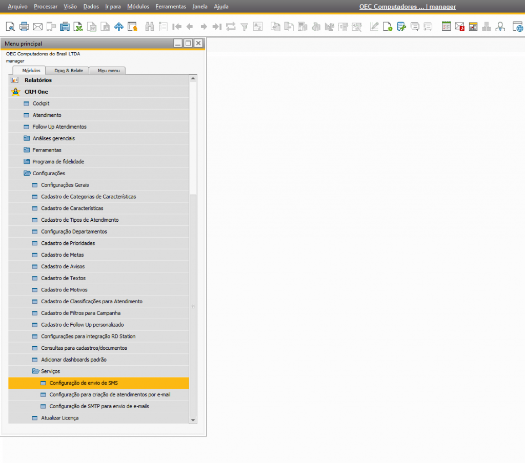525x463 pixels.
Task: Click the Lock Screen toolbar icon
Action: click(x=132, y=27)
